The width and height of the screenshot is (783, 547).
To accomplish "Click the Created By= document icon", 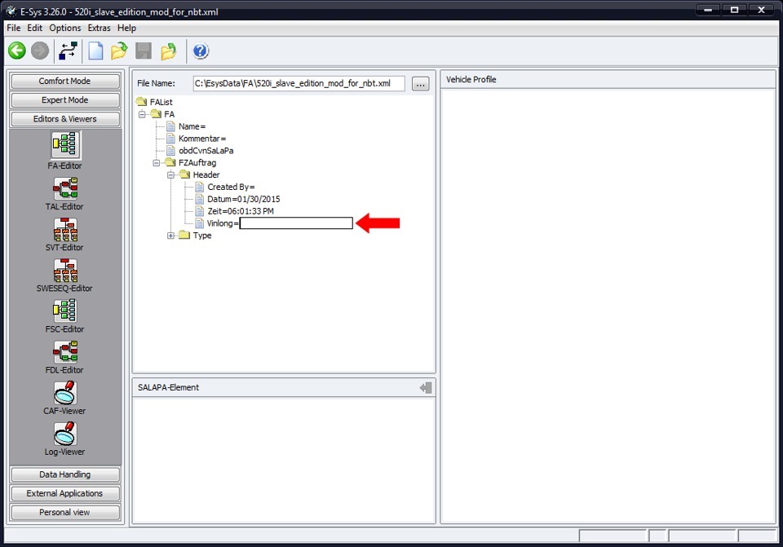I will tap(200, 187).
